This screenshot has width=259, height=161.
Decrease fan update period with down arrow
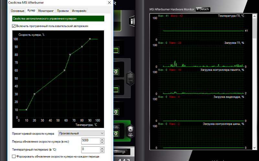[x=102, y=142]
